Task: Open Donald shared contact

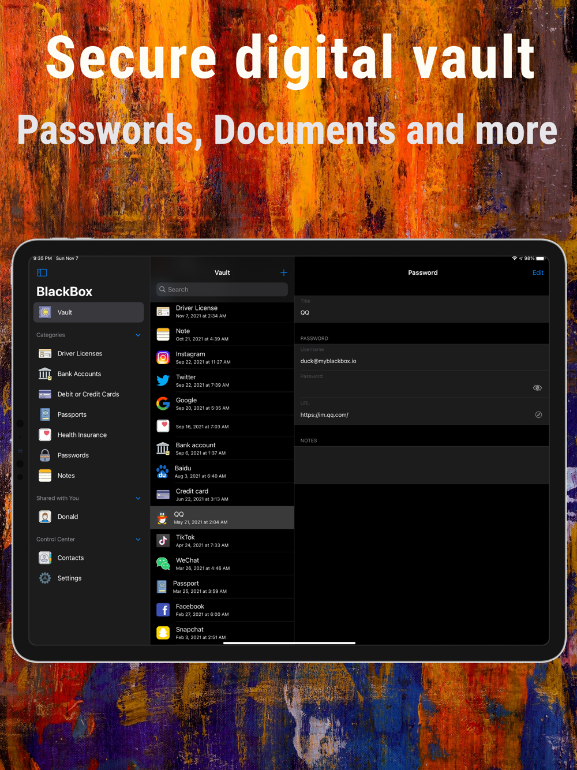Action: [88, 517]
